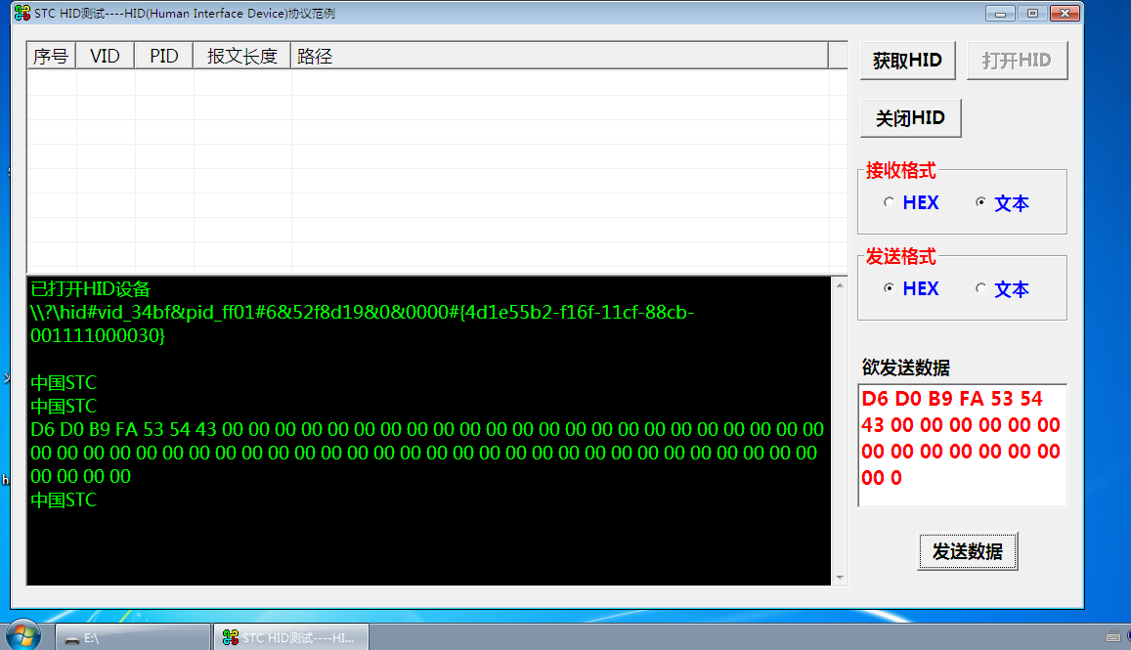Viewport: 1131px width, 650px height.
Task: Select 文本 under 发送格式
Action: [x=1002, y=289]
